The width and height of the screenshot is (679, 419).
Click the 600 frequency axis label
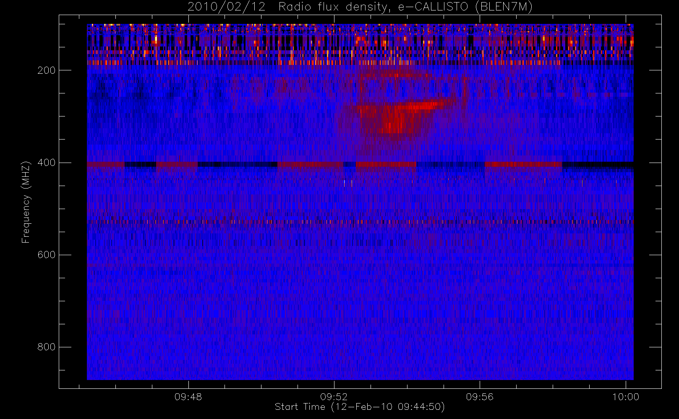(46, 255)
